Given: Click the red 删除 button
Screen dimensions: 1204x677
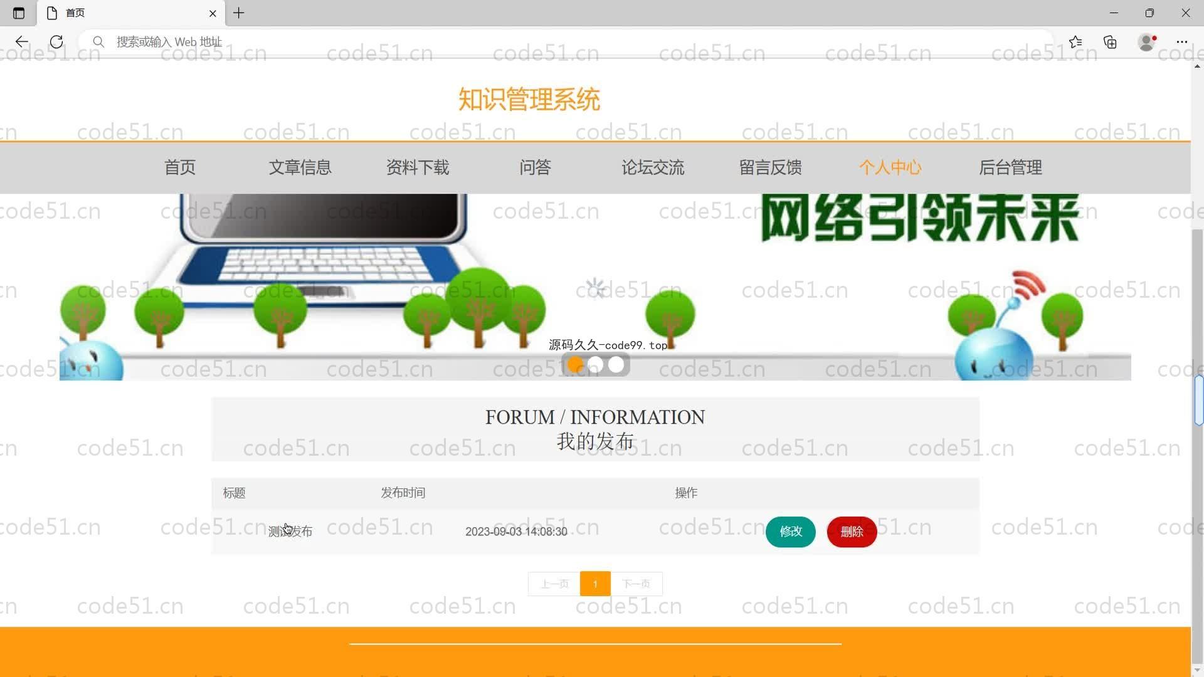Looking at the screenshot, I should pyautogui.click(x=852, y=532).
